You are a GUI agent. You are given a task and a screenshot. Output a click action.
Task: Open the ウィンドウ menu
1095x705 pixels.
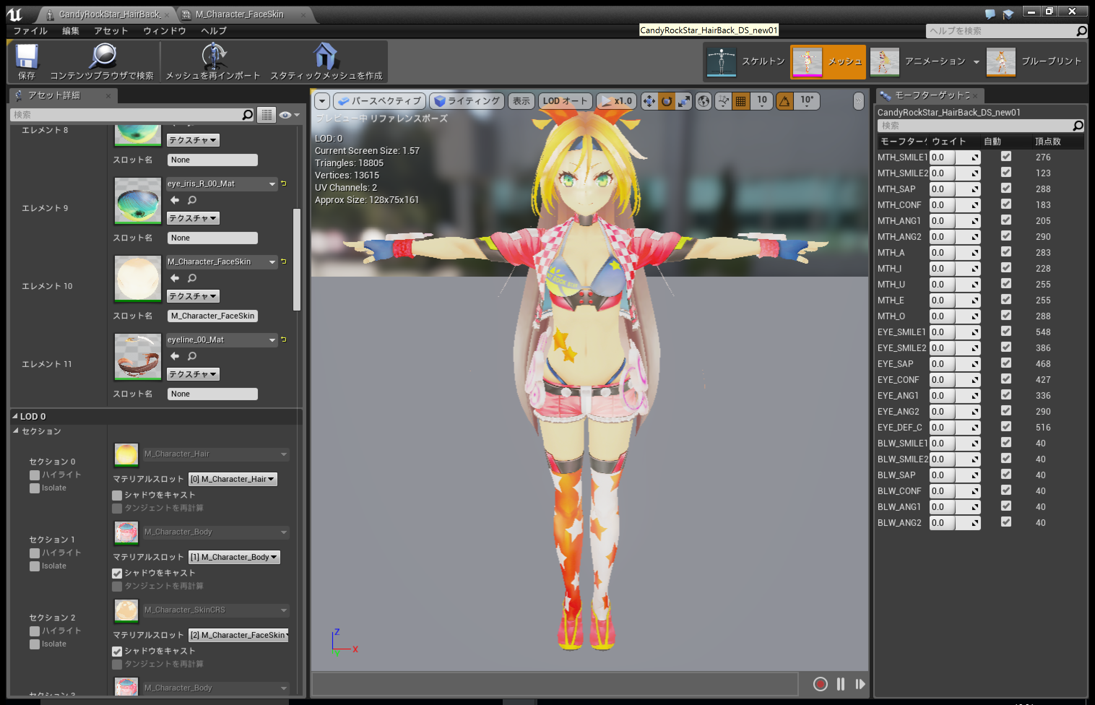[164, 31]
